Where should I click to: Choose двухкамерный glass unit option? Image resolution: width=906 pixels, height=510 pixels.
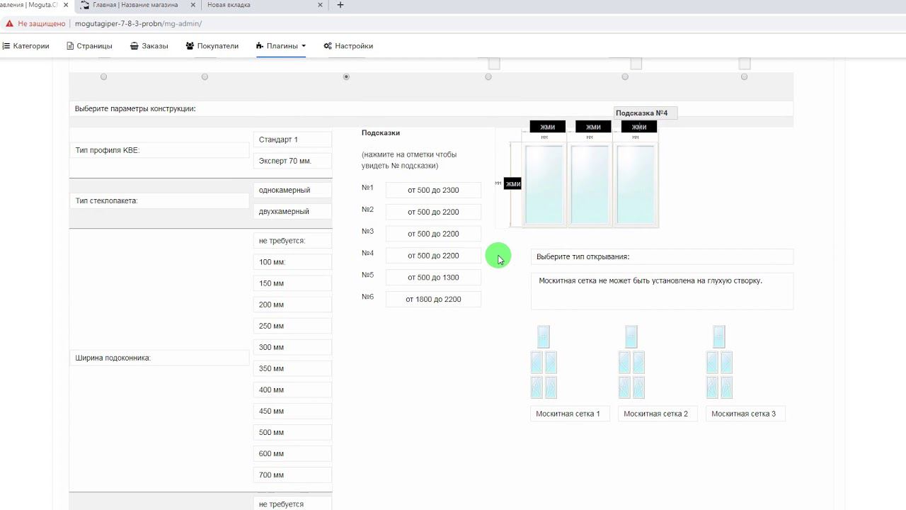292,211
